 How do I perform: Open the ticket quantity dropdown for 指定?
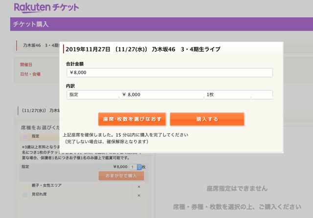(135, 167)
